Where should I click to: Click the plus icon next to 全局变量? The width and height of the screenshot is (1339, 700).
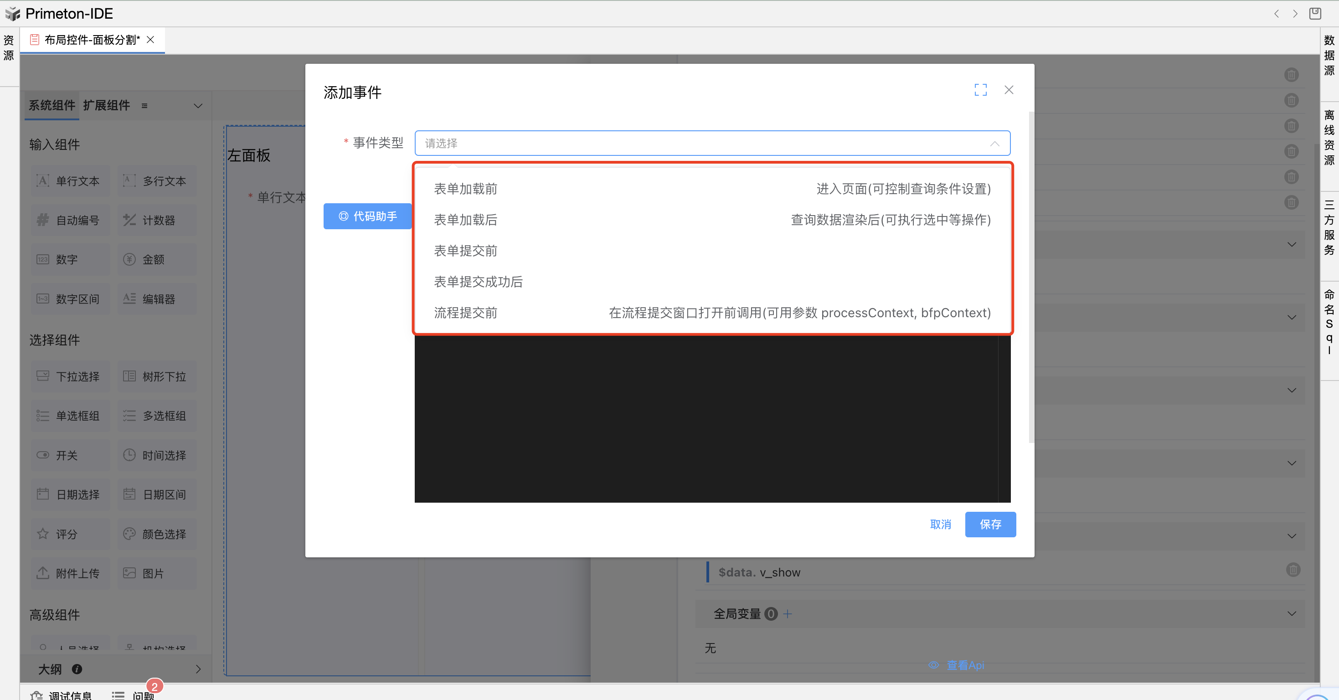788,614
